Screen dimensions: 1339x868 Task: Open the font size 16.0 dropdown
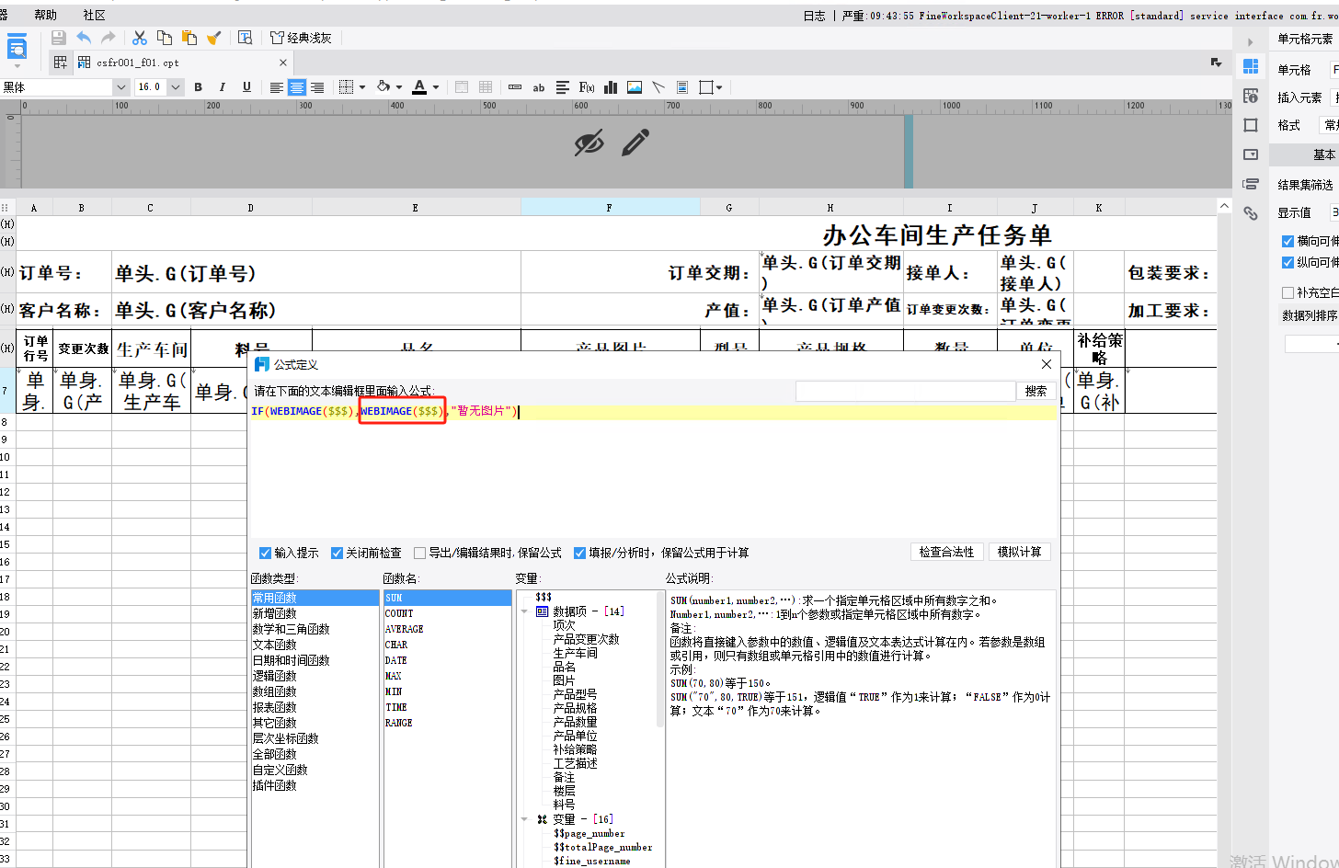[x=176, y=87]
